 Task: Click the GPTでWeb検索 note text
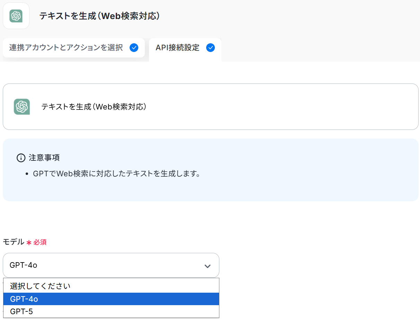pyautogui.click(x=116, y=174)
